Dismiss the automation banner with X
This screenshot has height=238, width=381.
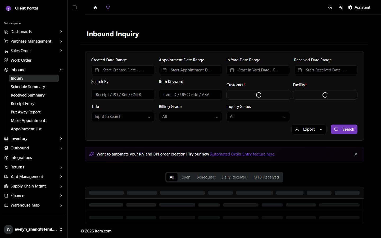pyautogui.click(x=356, y=154)
